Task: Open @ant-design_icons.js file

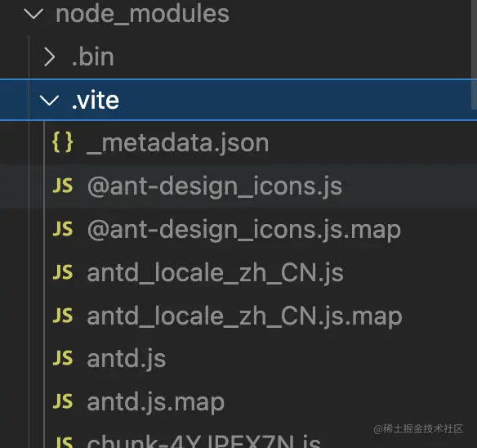Action: point(215,186)
